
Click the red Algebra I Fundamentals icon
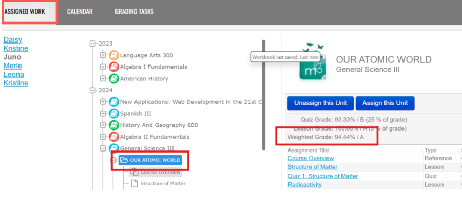[114, 67]
